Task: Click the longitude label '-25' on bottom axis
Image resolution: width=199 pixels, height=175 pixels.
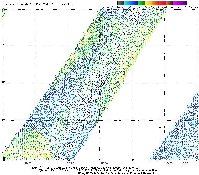Action: tap(35, 160)
